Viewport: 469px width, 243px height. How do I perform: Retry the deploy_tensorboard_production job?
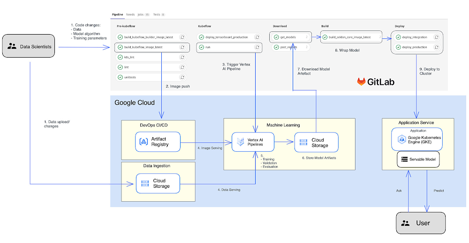coord(257,37)
